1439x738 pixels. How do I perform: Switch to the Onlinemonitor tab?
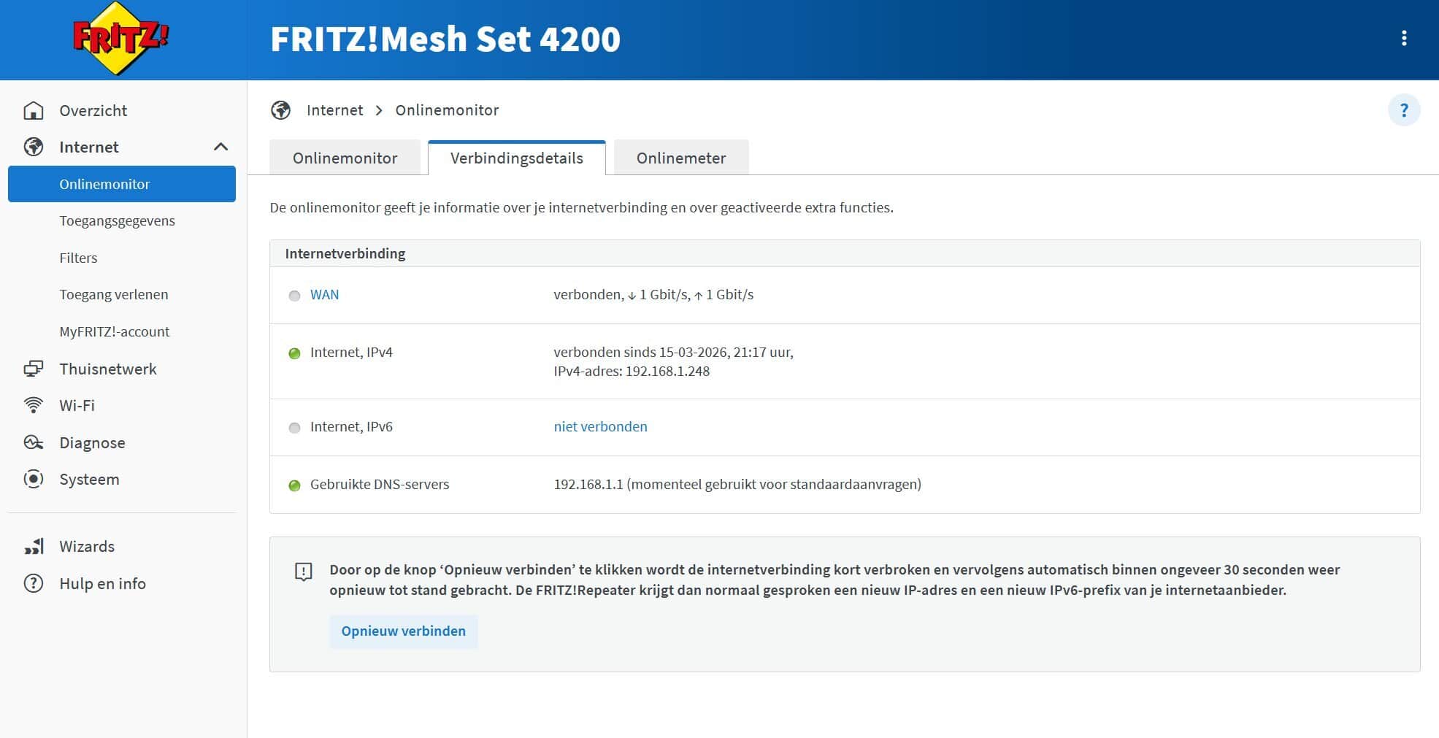click(x=345, y=158)
